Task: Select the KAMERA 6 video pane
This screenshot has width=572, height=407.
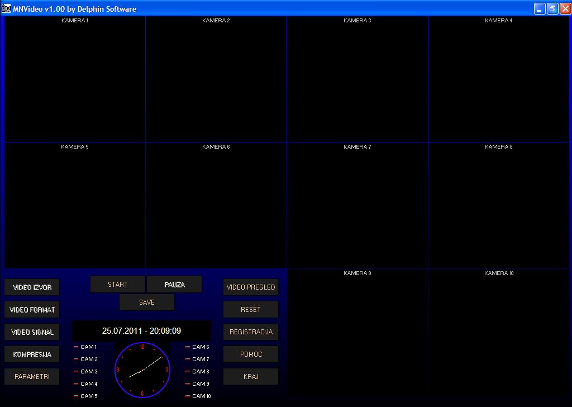Action: point(216,206)
